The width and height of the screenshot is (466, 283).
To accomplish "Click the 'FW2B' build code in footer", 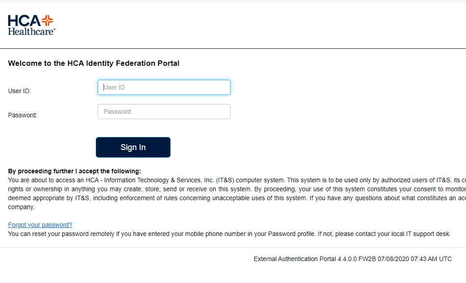I will point(368,259).
